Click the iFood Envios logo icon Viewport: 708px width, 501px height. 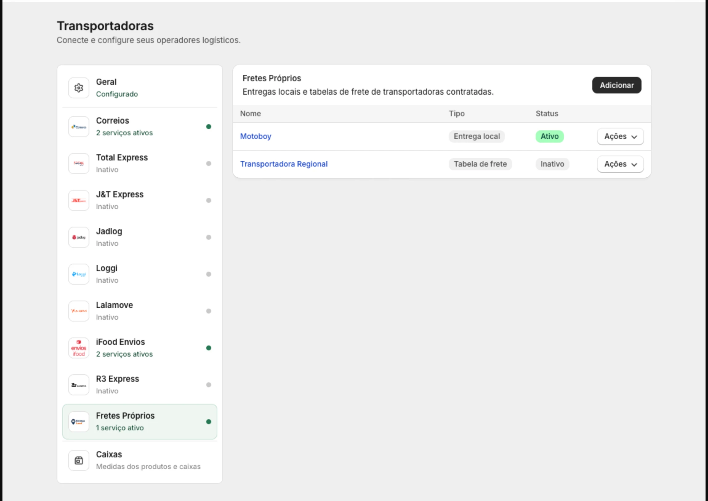coord(79,348)
